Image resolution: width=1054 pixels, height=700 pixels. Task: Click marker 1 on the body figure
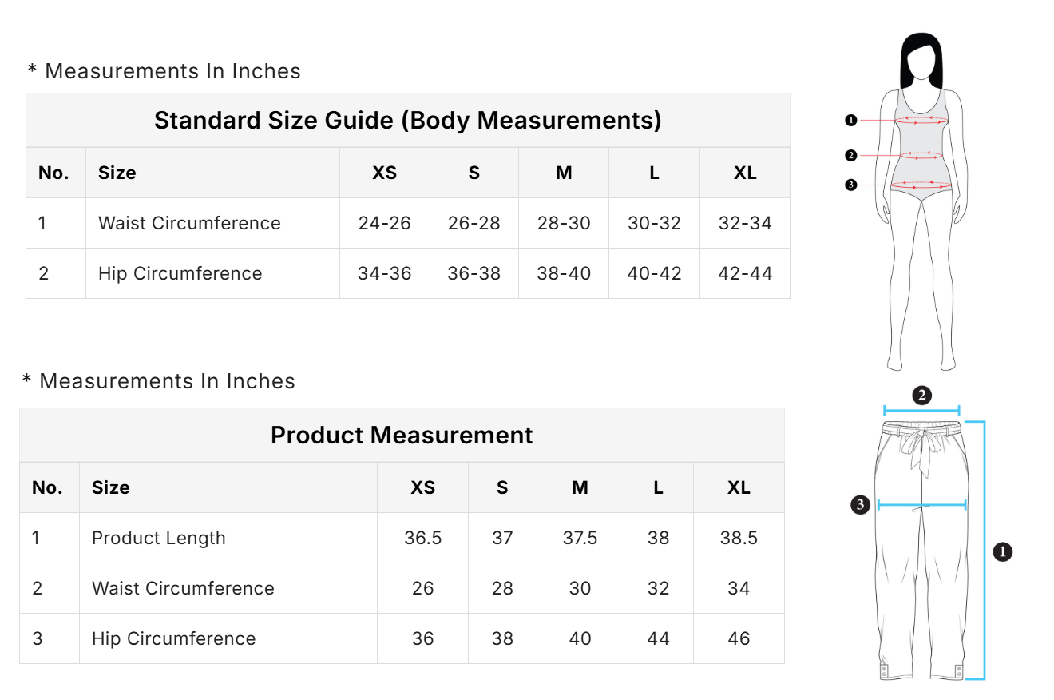pos(850,121)
